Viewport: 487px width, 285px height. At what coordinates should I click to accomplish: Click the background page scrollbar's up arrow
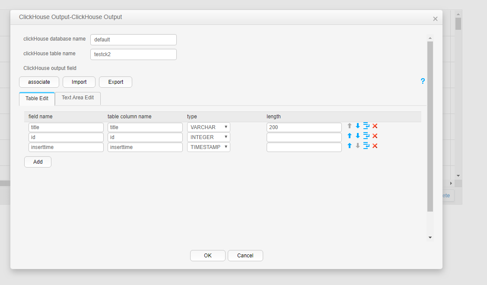click(458, 14)
